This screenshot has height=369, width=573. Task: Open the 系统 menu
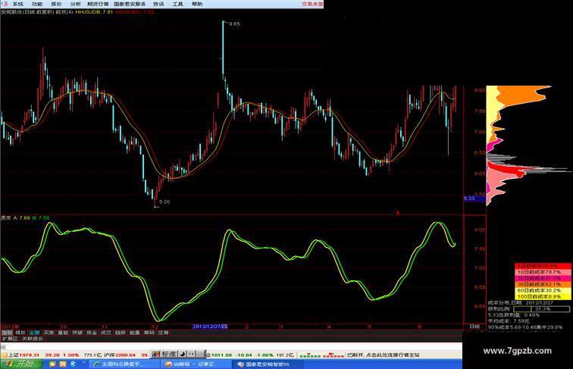pyautogui.click(x=18, y=4)
